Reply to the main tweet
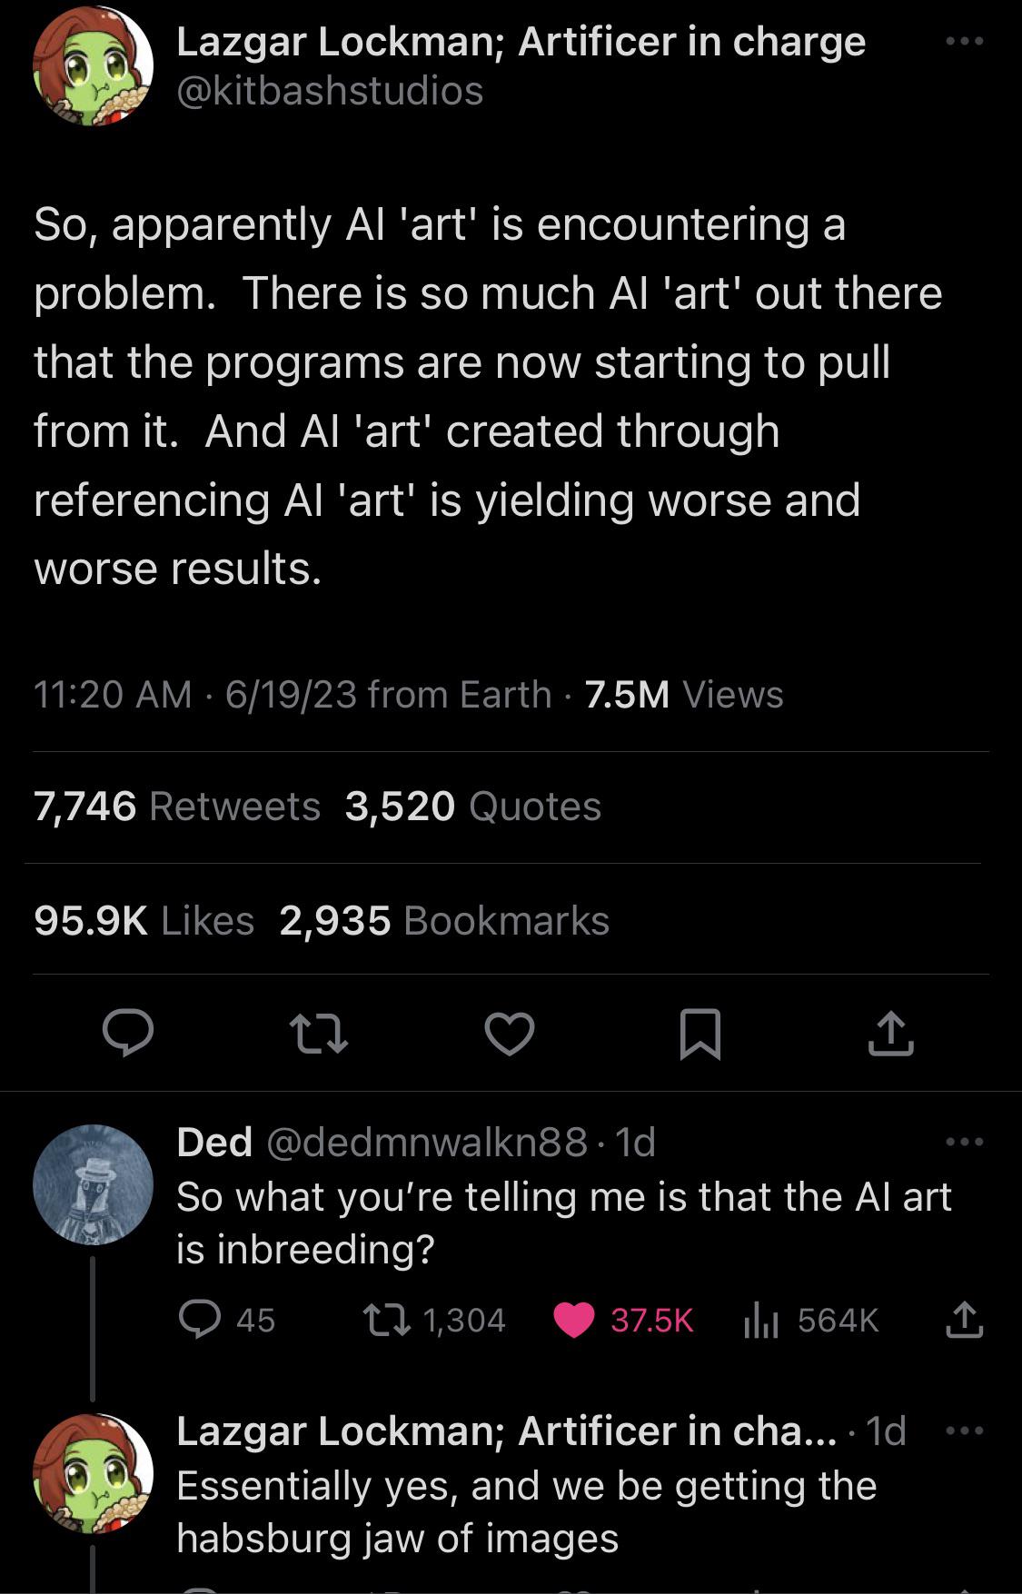The image size is (1022, 1594). pos(127,1033)
